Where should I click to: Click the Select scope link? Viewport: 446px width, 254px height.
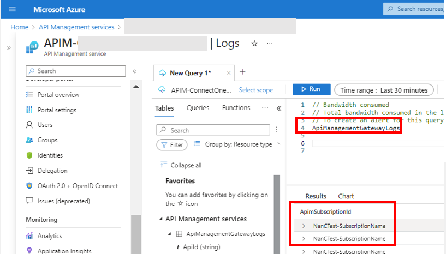coord(255,90)
